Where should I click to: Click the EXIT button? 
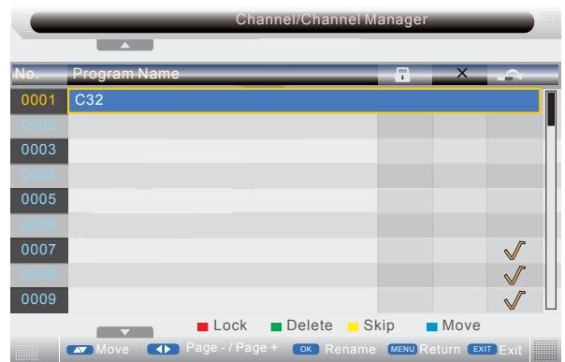click(x=482, y=349)
